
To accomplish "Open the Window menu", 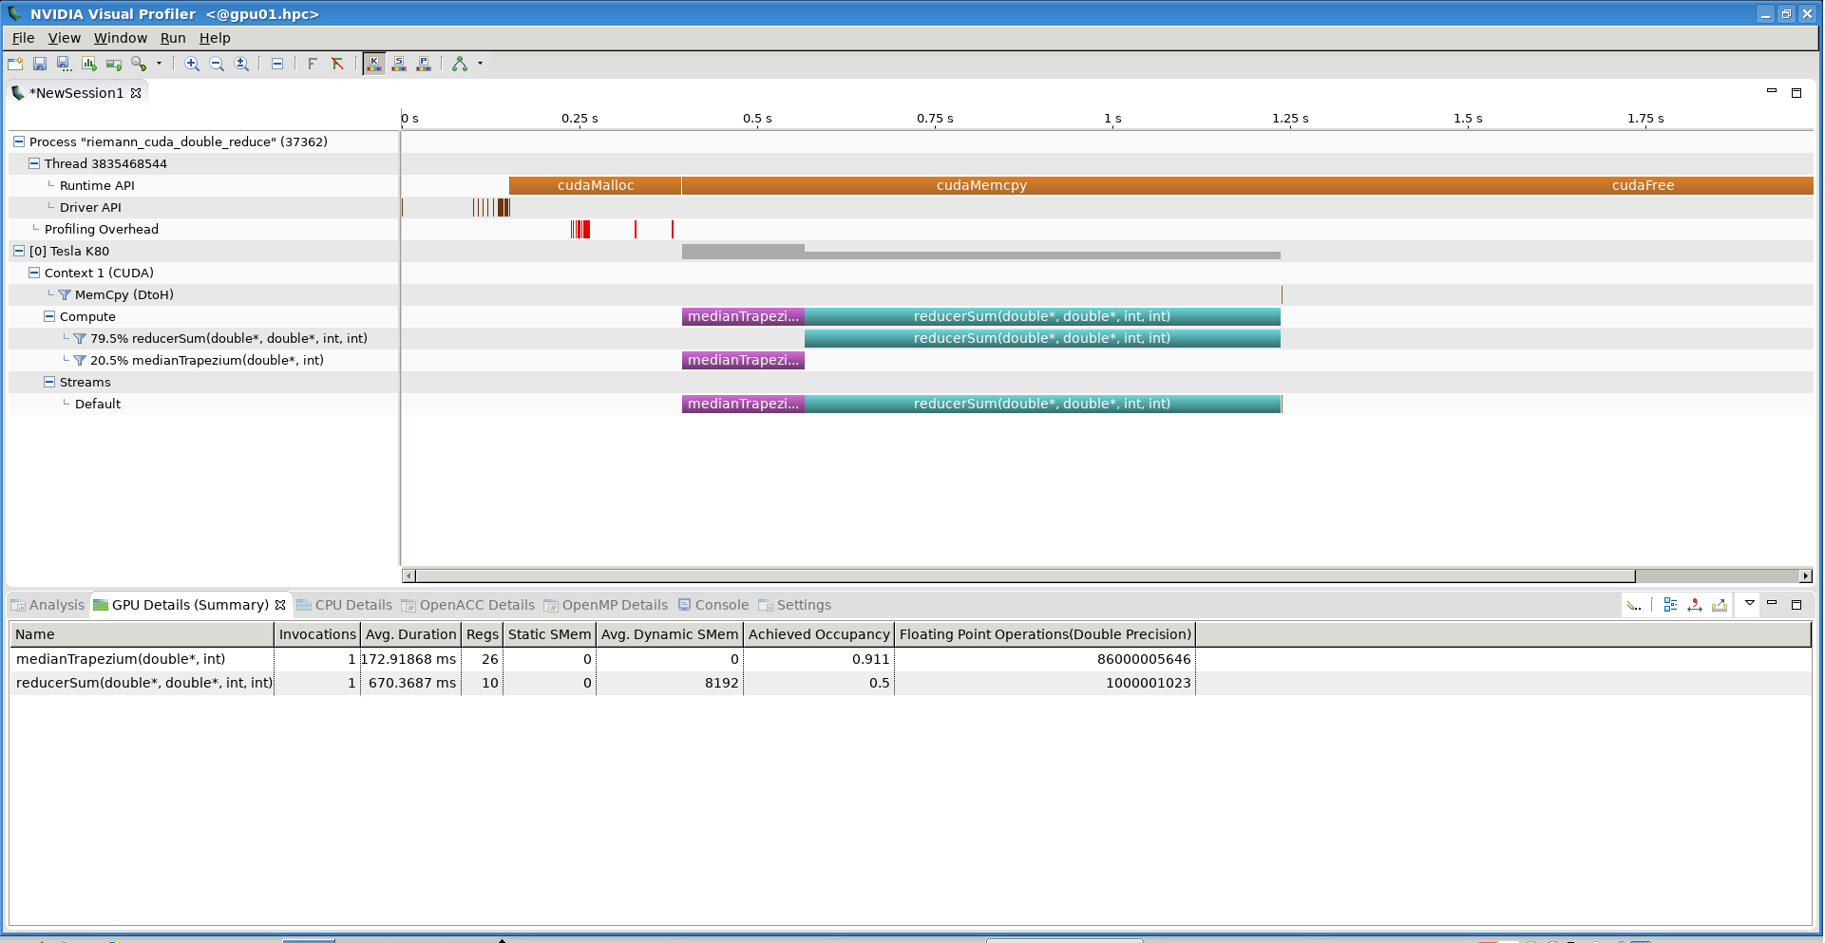I will pyautogui.click(x=121, y=38).
